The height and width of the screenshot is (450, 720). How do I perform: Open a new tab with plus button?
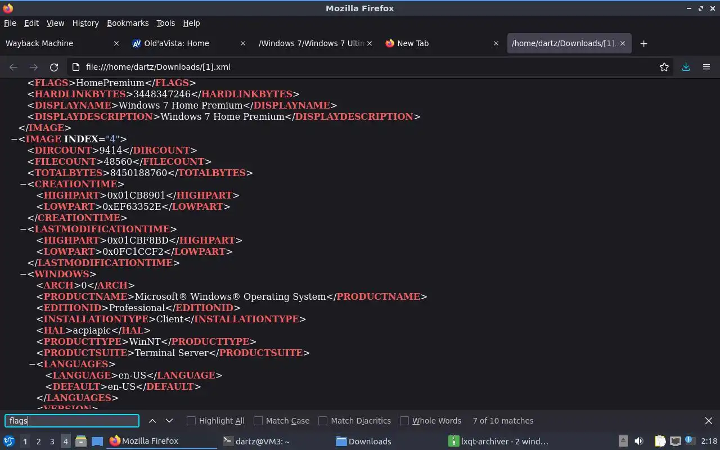[643, 43]
